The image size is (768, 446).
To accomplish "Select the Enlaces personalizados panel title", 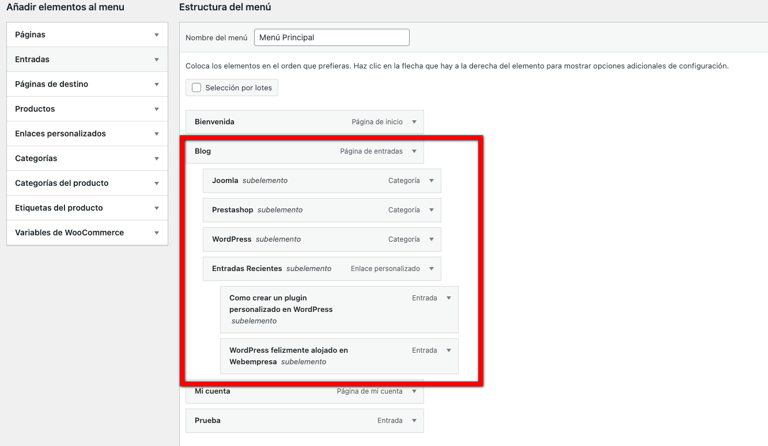I will 60,134.
